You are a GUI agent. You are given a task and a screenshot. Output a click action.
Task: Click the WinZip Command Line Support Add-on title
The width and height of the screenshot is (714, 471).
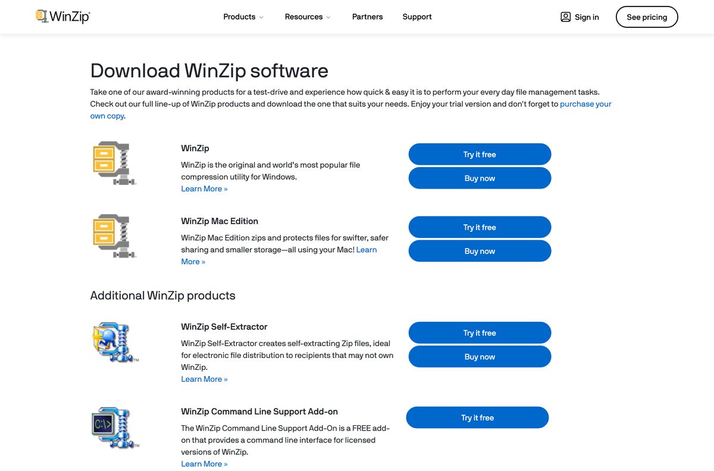(x=259, y=412)
